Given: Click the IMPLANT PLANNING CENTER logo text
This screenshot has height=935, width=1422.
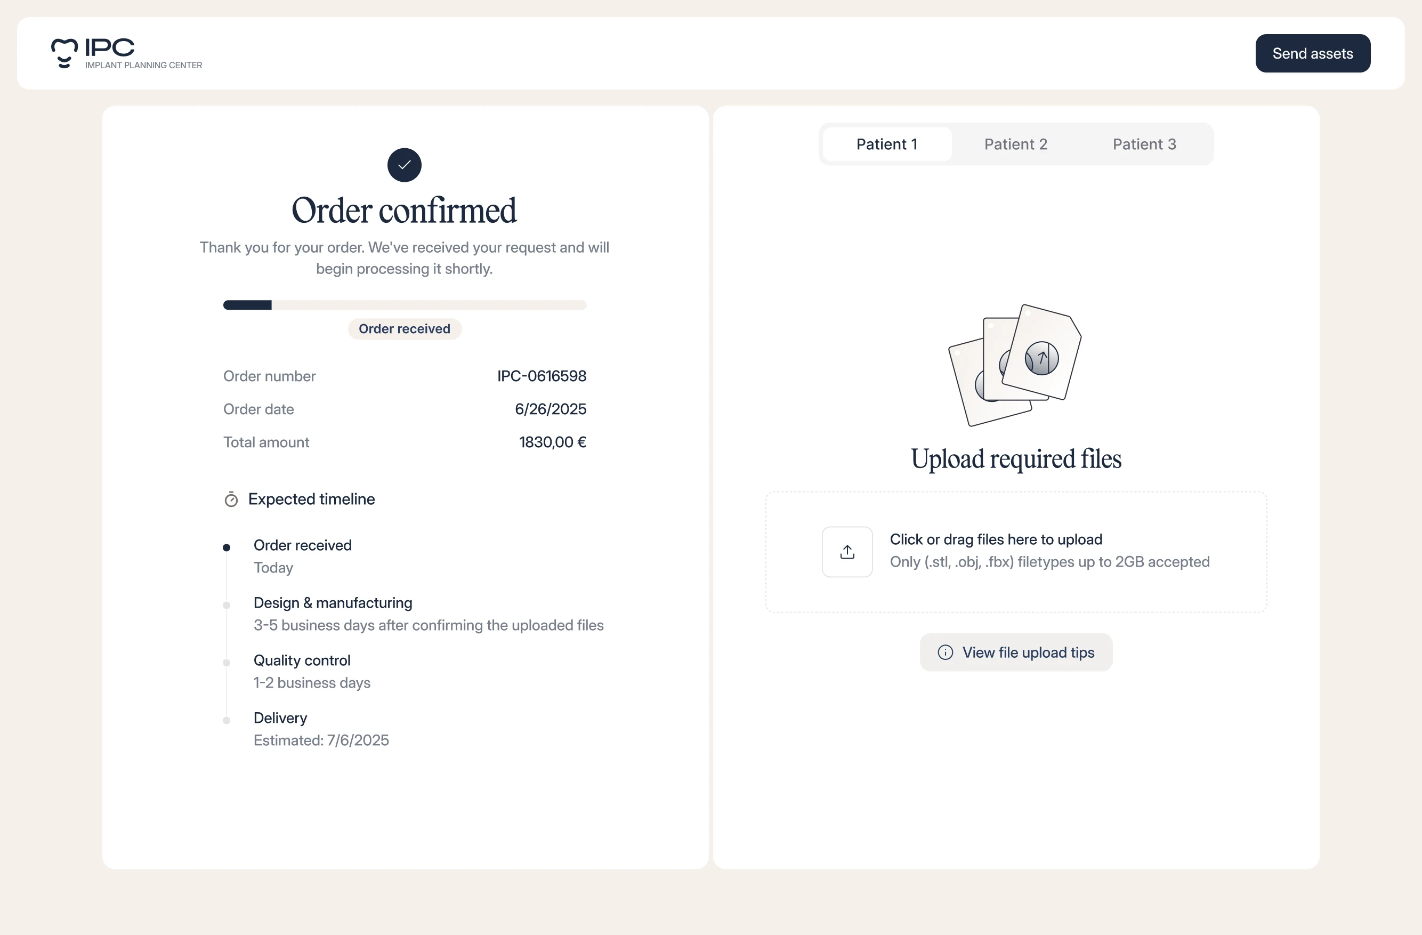Looking at the screenshot, I should (x=143, y=65).
